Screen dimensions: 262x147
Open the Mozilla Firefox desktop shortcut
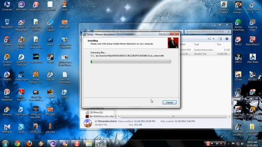[x=21, y=42]
